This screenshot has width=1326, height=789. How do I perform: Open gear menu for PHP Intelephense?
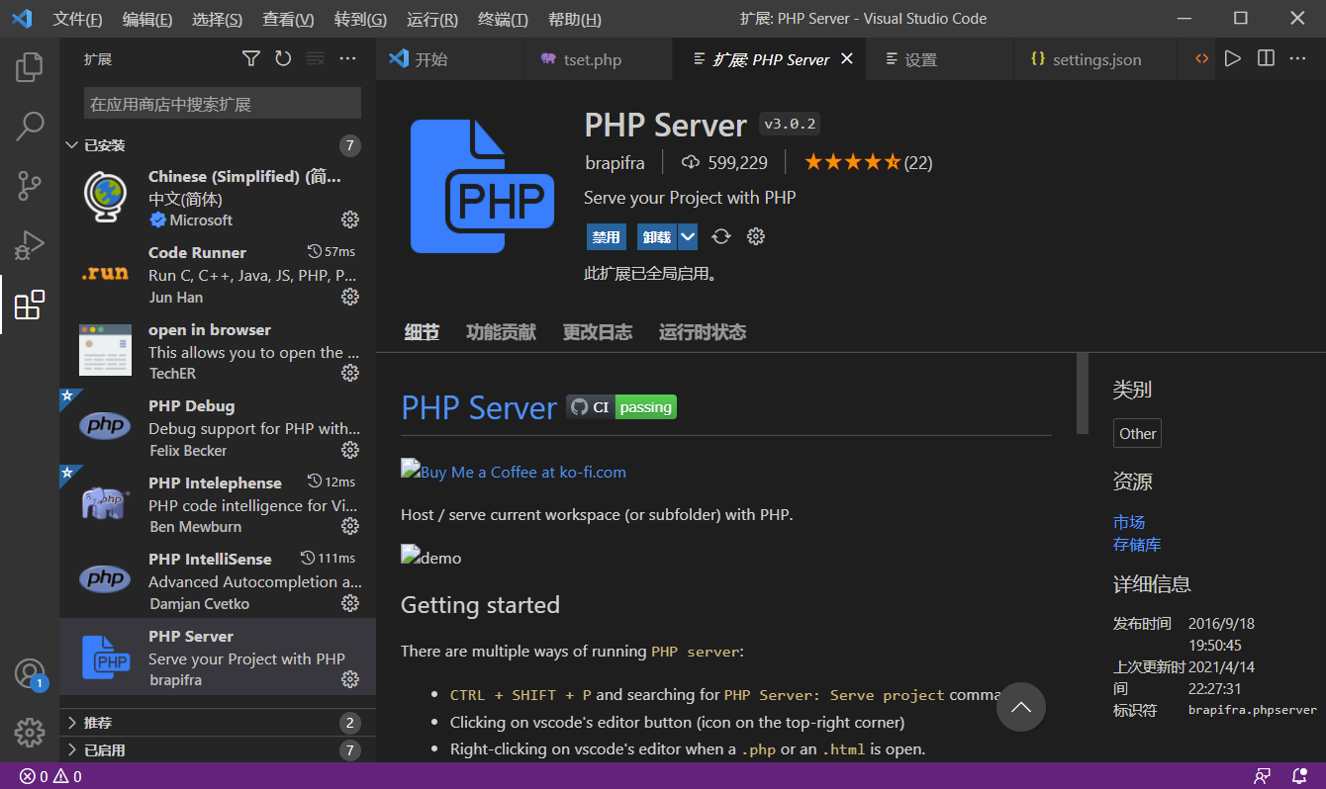350,525
